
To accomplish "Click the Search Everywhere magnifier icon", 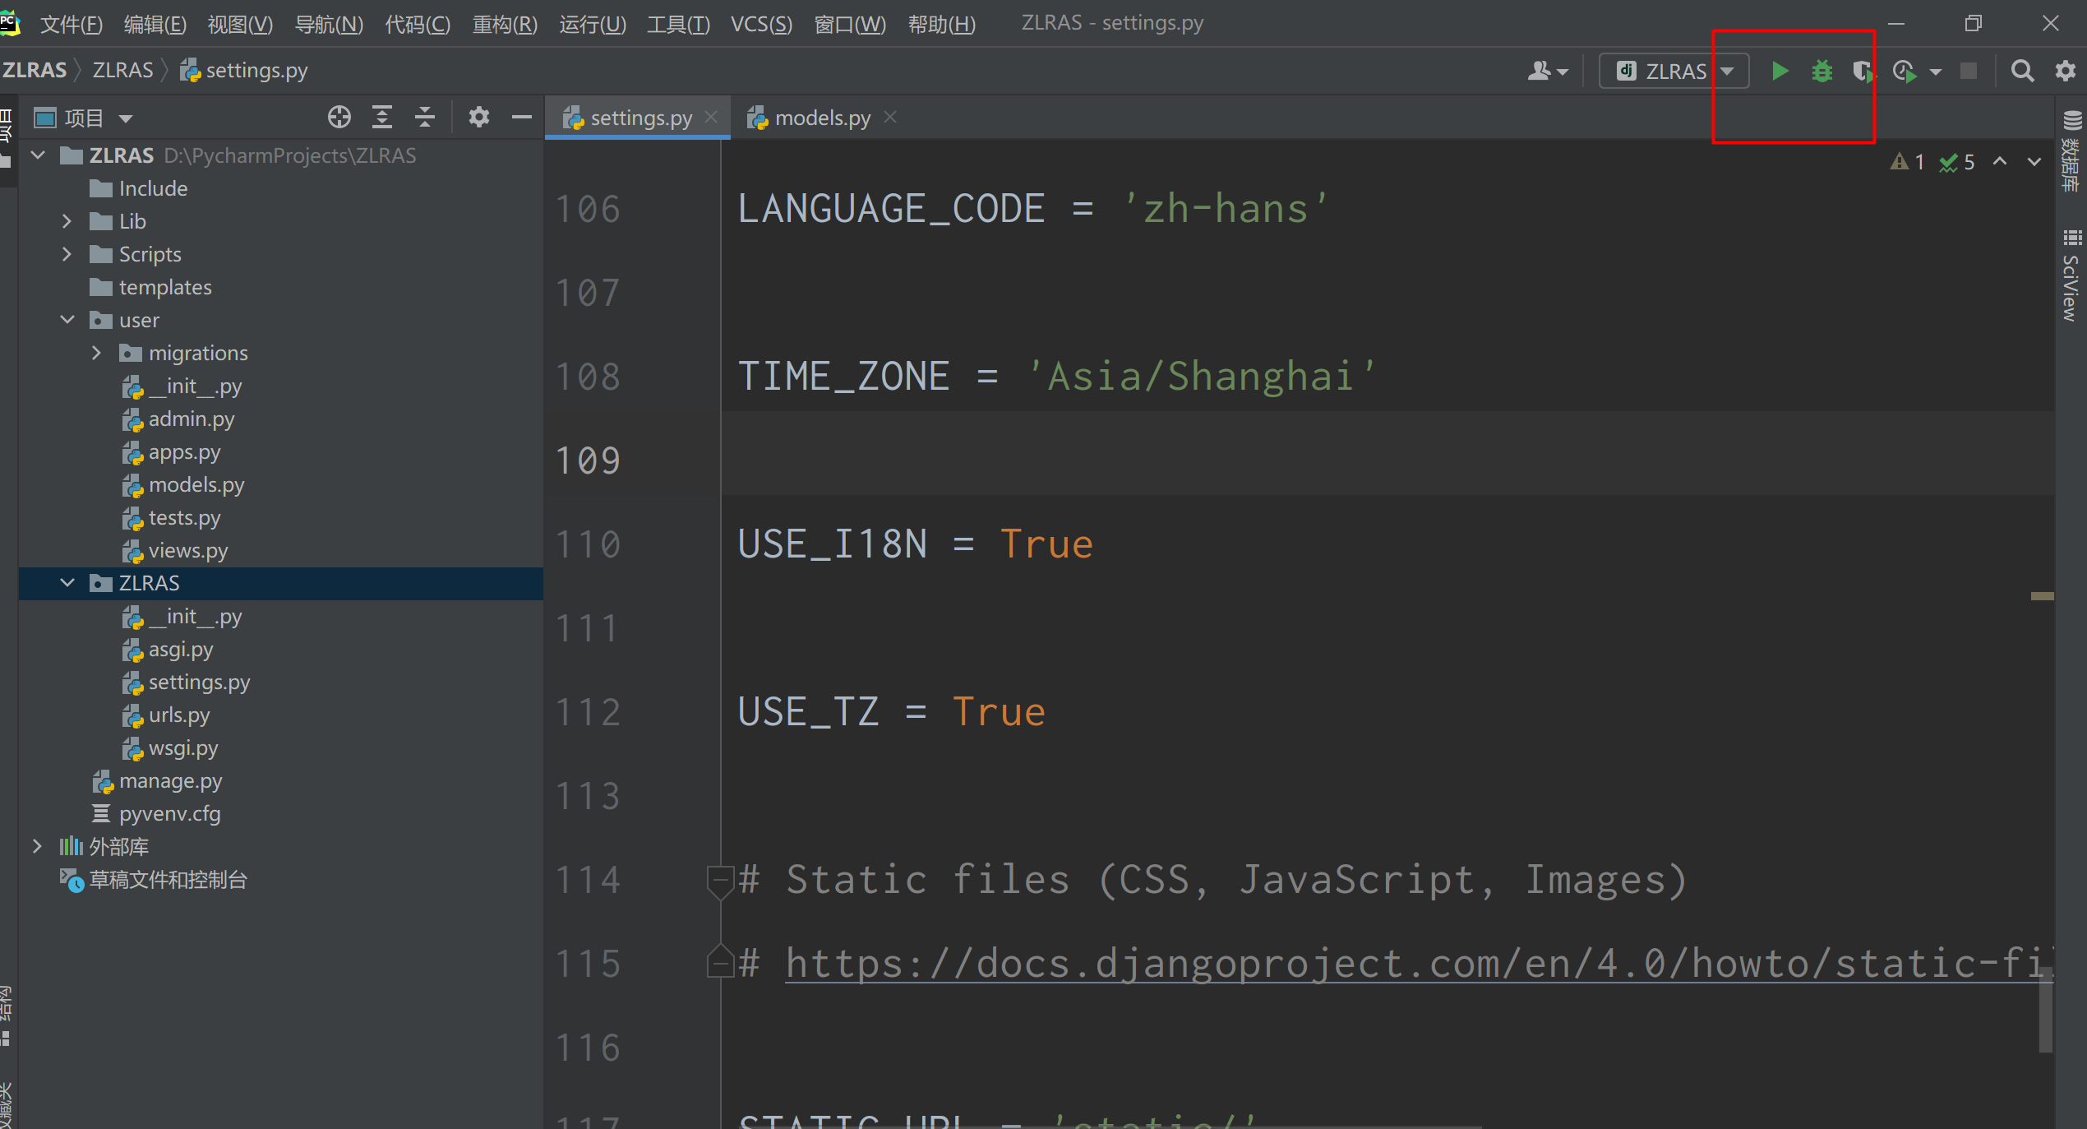I will [2022, 72].
